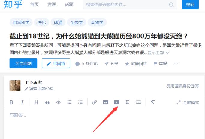Viewport: 205px width, 139px height.
Task: Follow the question with 关注问题
Action: pos(23,63)
